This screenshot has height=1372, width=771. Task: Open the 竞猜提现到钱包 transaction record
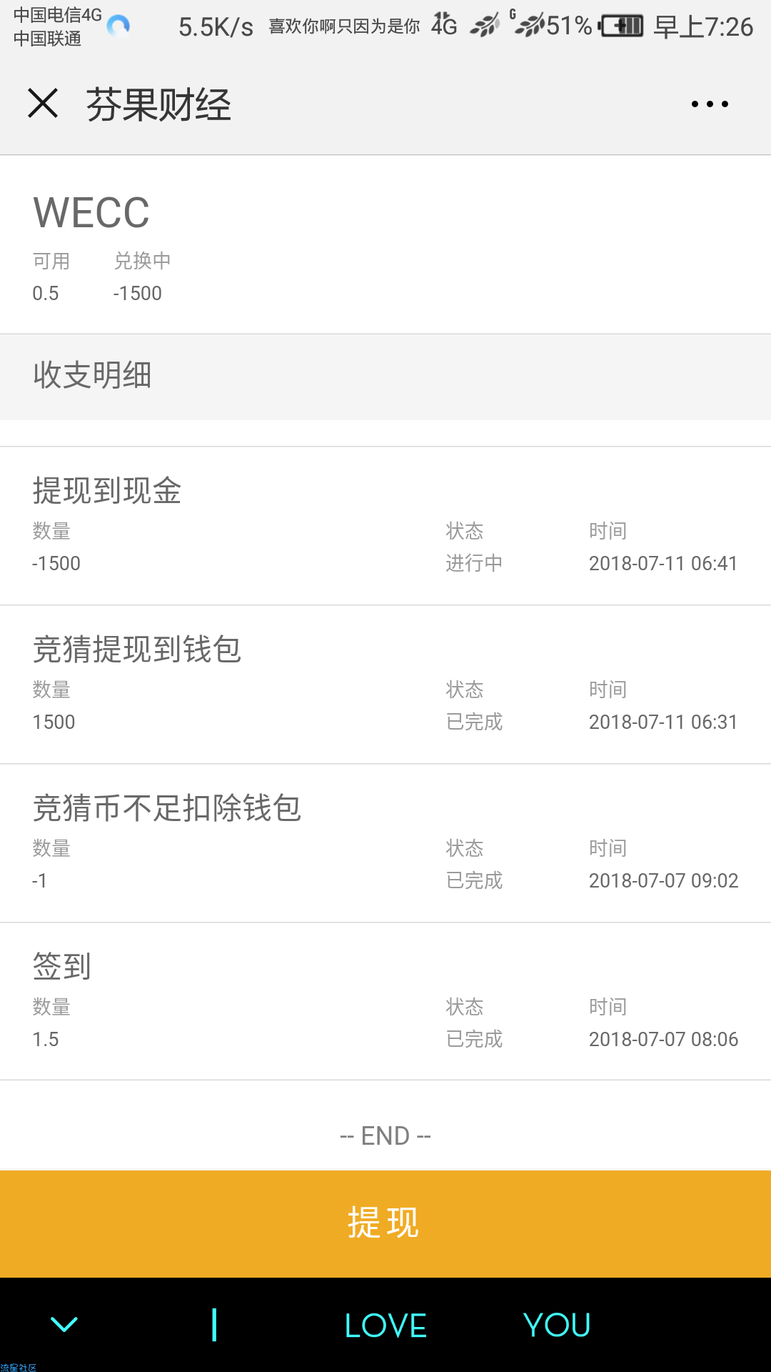click(385, 685)
